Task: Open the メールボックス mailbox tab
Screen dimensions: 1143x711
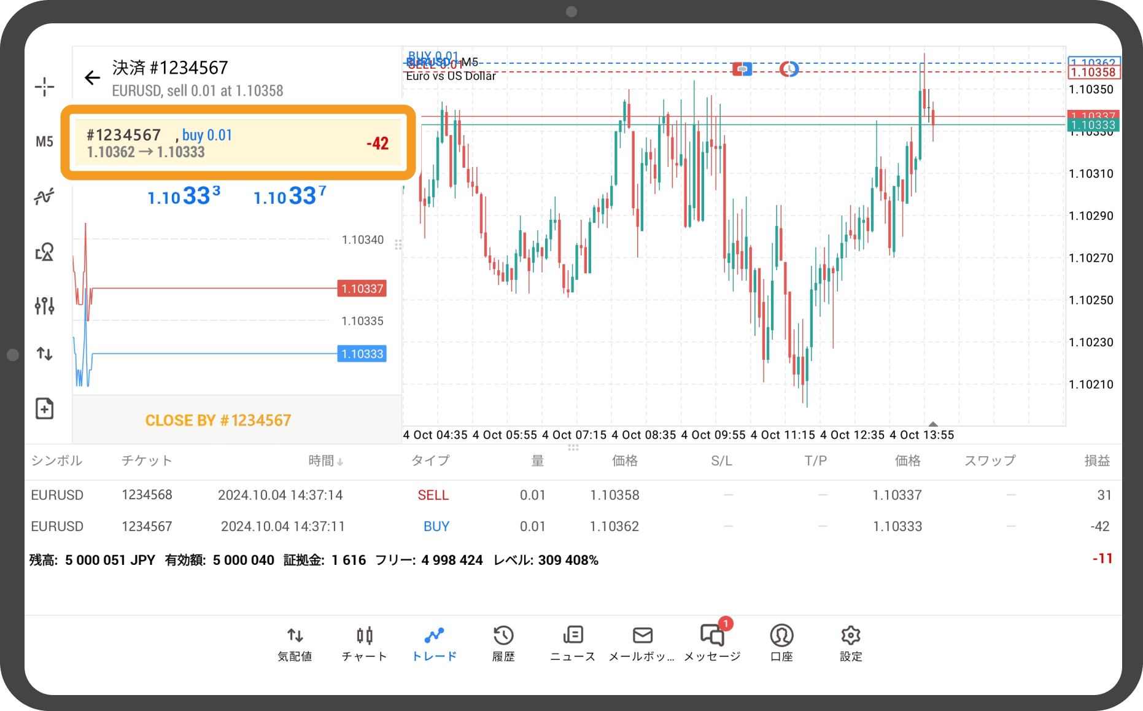Action: point(642,643)
